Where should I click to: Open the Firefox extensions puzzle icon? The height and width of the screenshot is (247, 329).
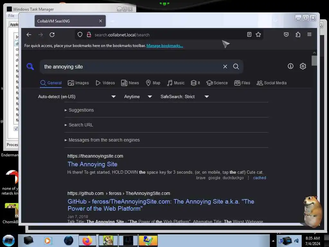(x=298, y=34)
